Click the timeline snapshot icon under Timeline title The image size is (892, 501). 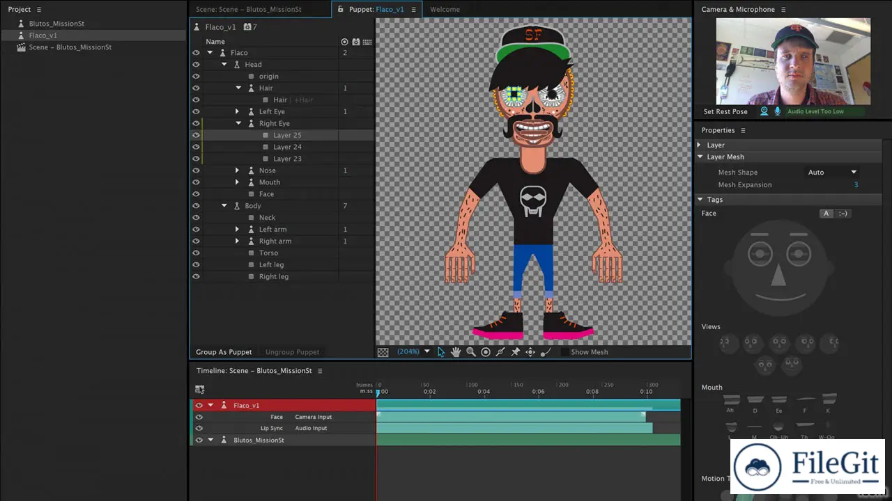[x=200, y=390]
